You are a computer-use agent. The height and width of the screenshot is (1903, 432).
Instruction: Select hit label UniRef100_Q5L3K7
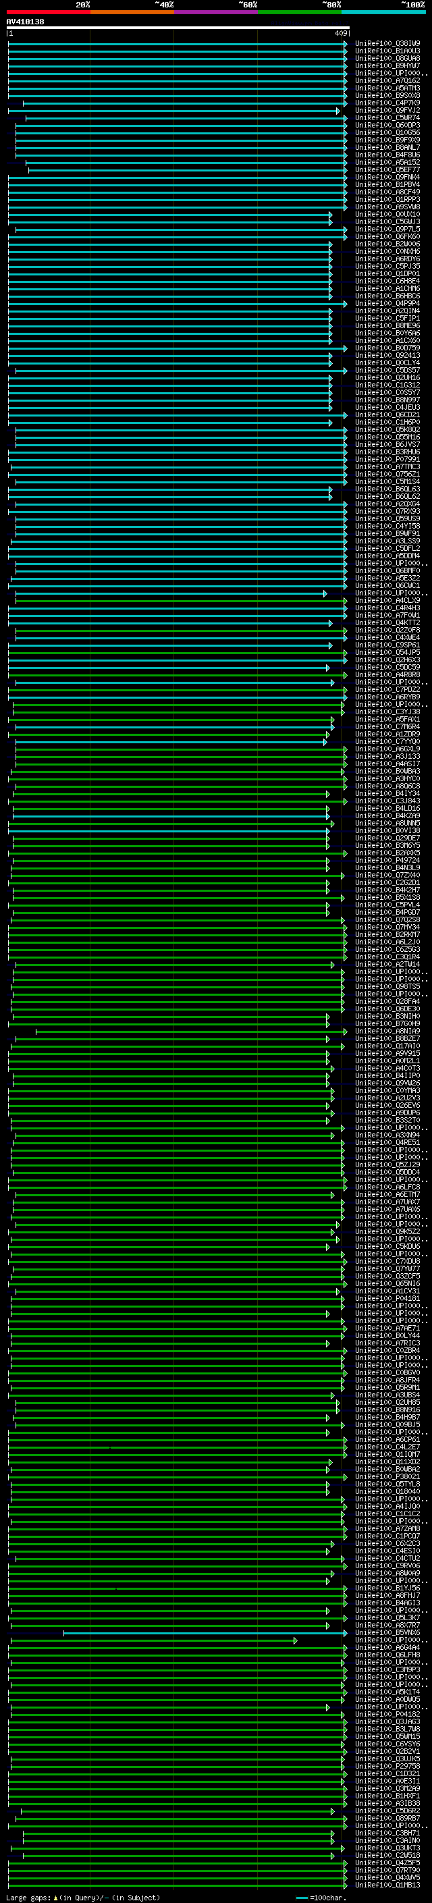click(387, 1618)
